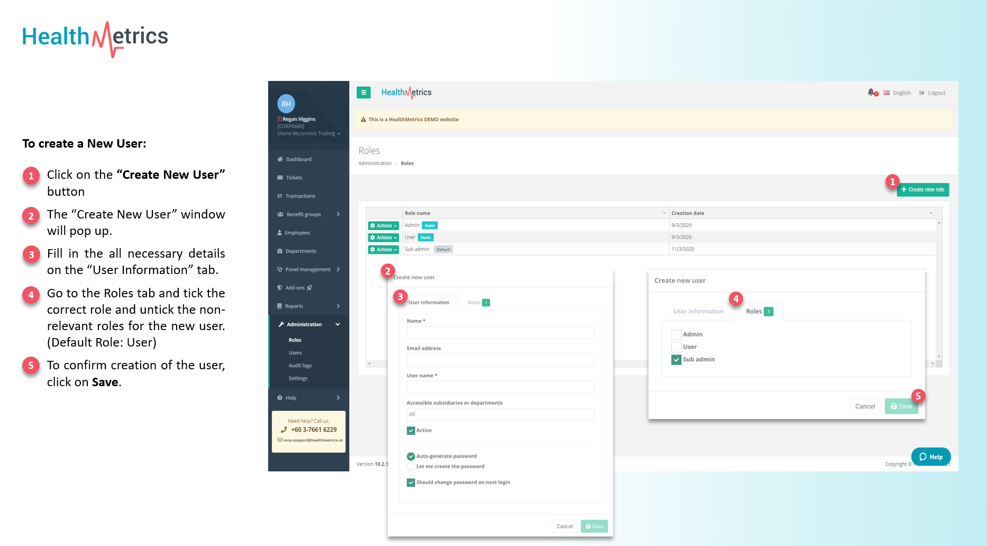Open Departments in the sidebar
Viewport: 987px width, 546px height.
[300, 251]
